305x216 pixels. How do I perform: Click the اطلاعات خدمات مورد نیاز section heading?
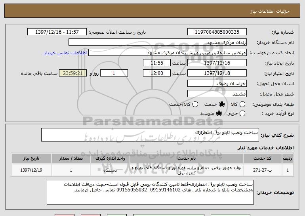265,148
